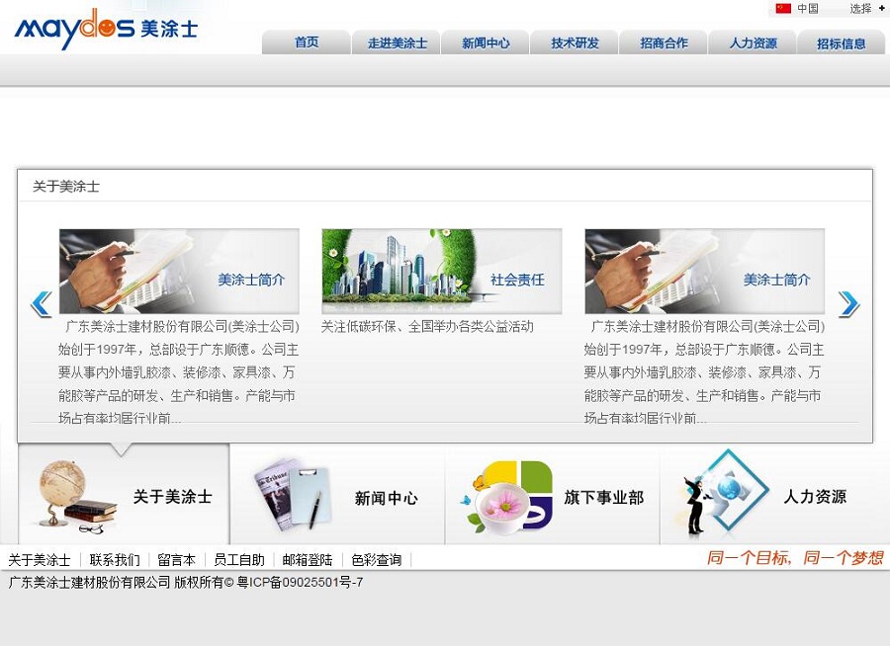Go to 新闻中心 in top navigation
Image resolution: width=890 pixels, height=646 pixels.
[x=486, y=42]
